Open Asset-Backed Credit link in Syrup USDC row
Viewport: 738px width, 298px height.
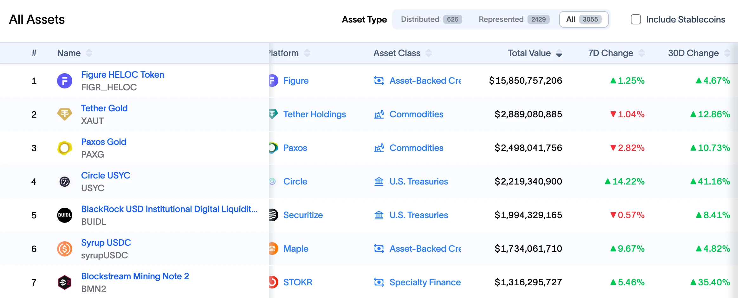[425, 249]
